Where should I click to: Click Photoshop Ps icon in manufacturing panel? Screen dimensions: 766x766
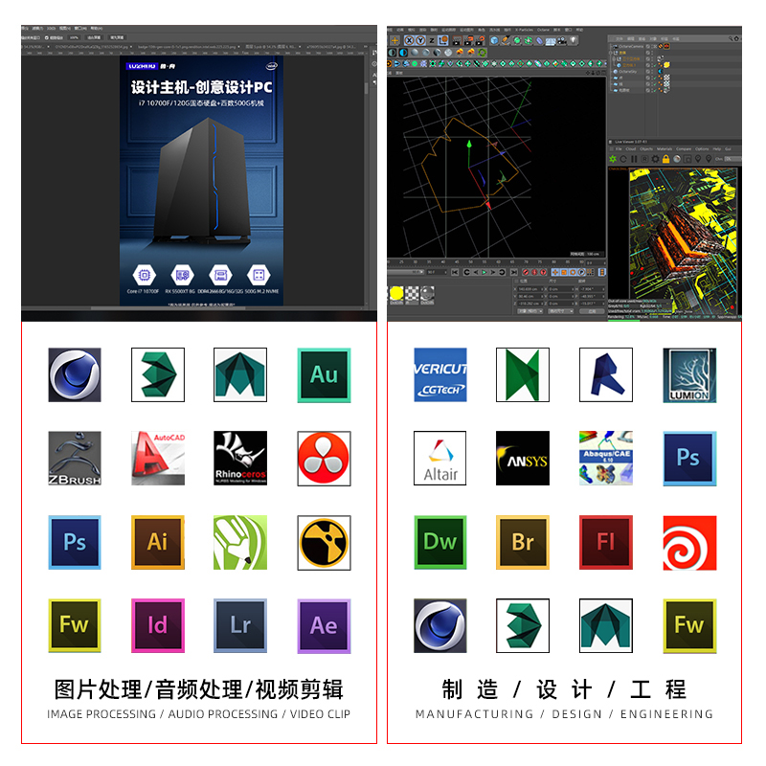click(x=689, y=458)
